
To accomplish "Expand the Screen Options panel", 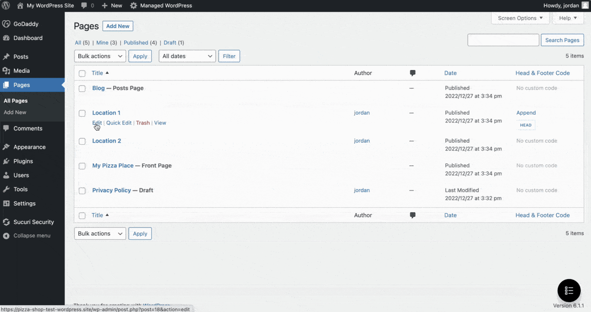I will click(520, 18).
